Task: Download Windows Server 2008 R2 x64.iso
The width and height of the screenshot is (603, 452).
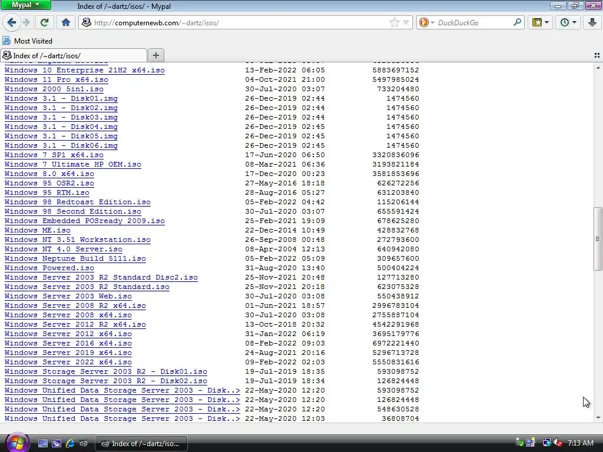Action: [75, 305]
